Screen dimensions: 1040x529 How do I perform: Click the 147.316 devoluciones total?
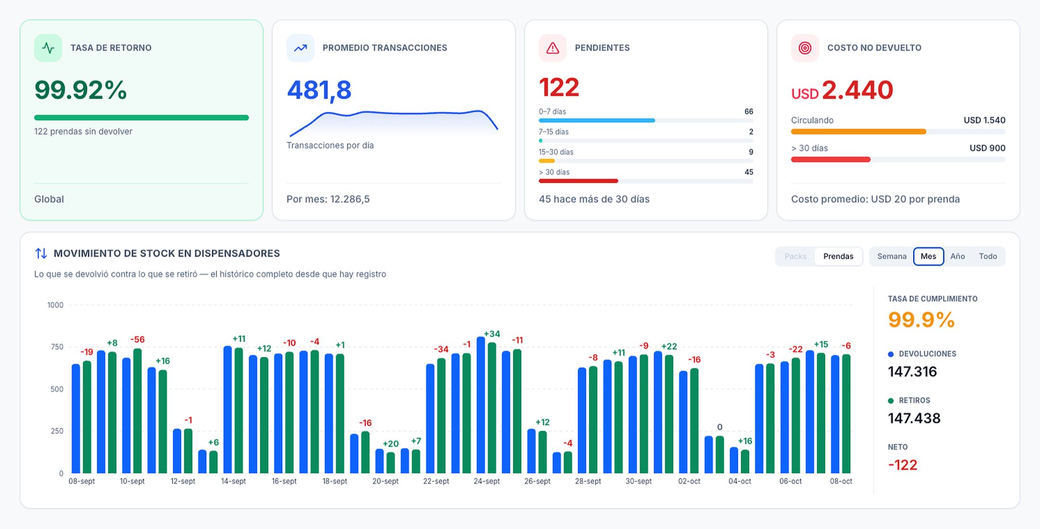tap(912, 372)
